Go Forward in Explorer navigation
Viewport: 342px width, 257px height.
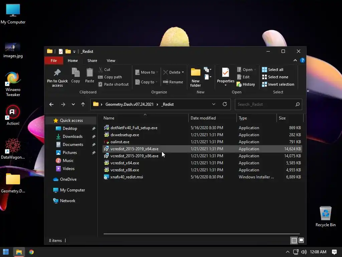[x=63, y=104]
